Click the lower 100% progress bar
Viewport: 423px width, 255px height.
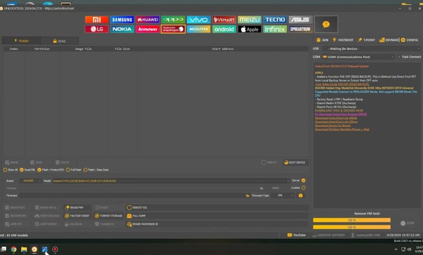(351, 227)
